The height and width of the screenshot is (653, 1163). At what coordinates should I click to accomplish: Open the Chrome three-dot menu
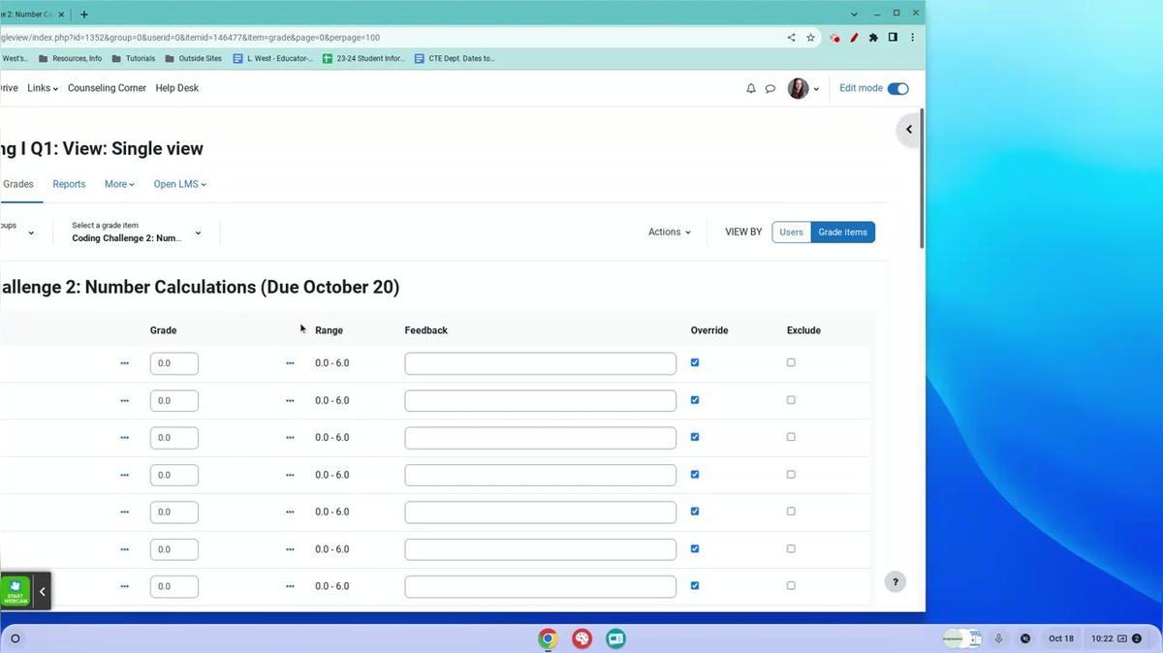pyautogui.click(x=912, y=38)
